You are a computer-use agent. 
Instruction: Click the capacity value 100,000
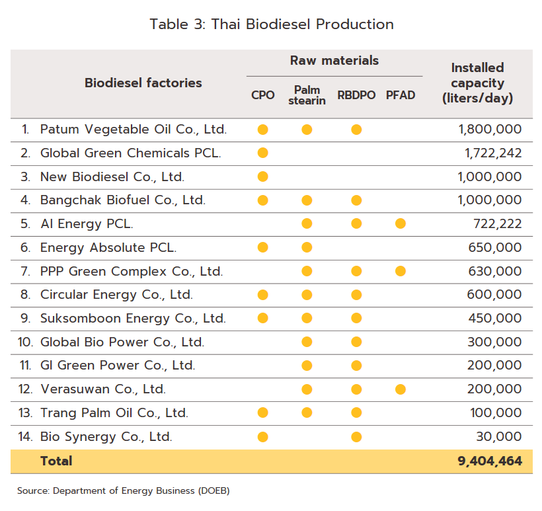point(496,413)
